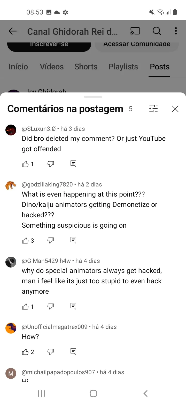Viewport: 186px width, 404px height.
Task: Like the @godzillaking7820 comment
Action: tap(25, 241)
